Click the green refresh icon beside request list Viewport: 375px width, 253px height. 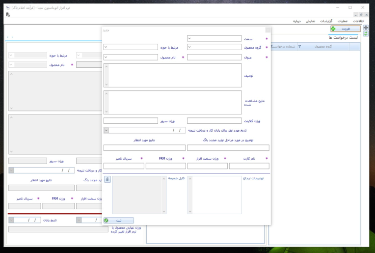click(366, 34)
